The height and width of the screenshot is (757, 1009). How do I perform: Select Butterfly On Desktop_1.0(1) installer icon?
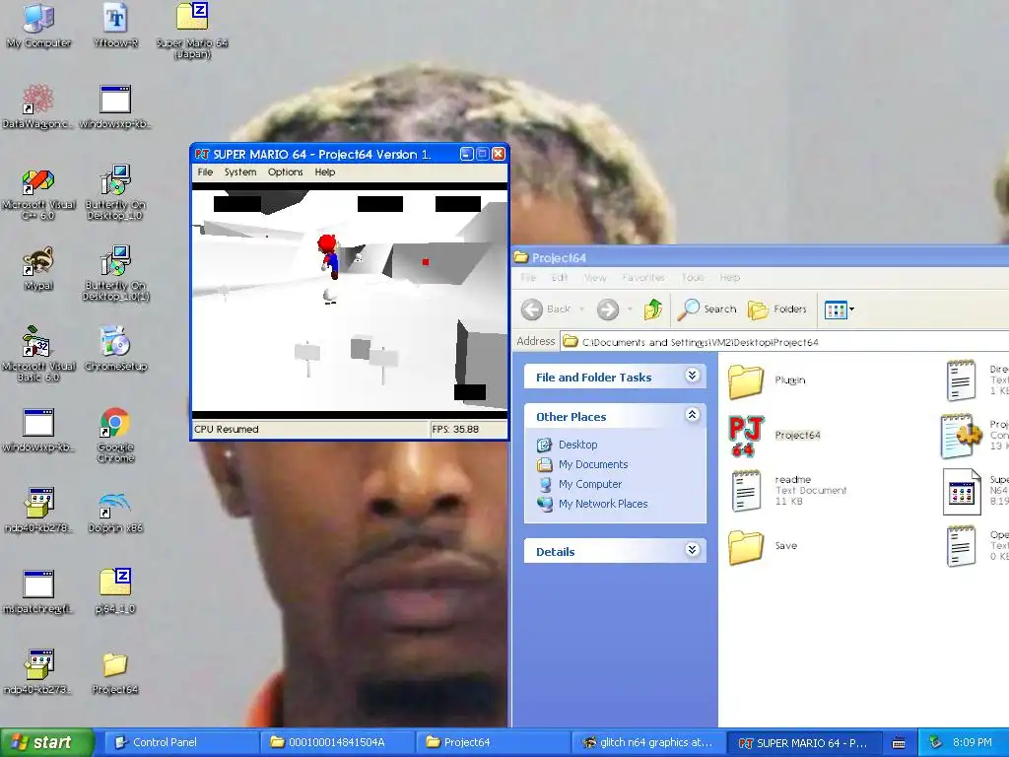tap(115, 273)
